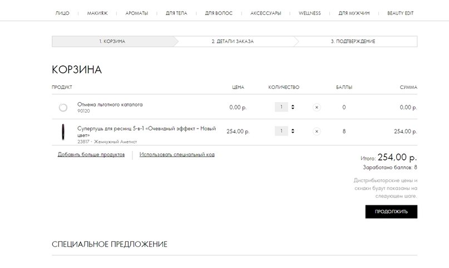Remove the mascara item from cart

pyautogui.click(x=317, y=132)
